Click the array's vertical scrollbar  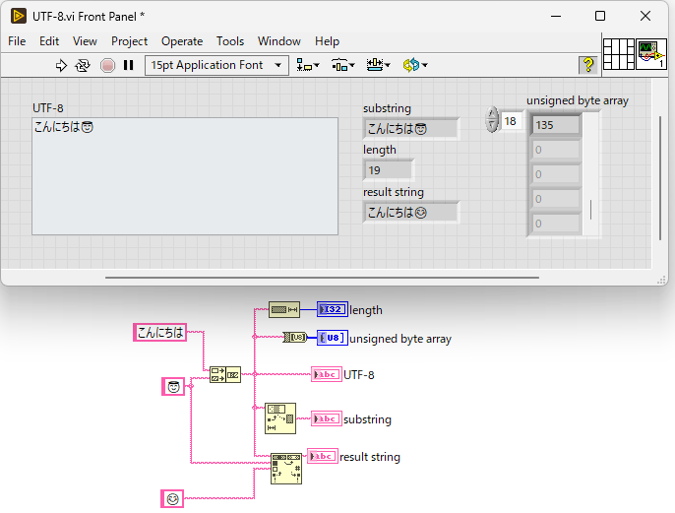[590, 174]
